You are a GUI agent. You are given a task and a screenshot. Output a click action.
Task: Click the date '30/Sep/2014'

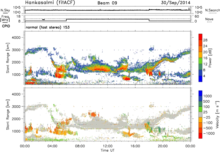coord(176,3)
